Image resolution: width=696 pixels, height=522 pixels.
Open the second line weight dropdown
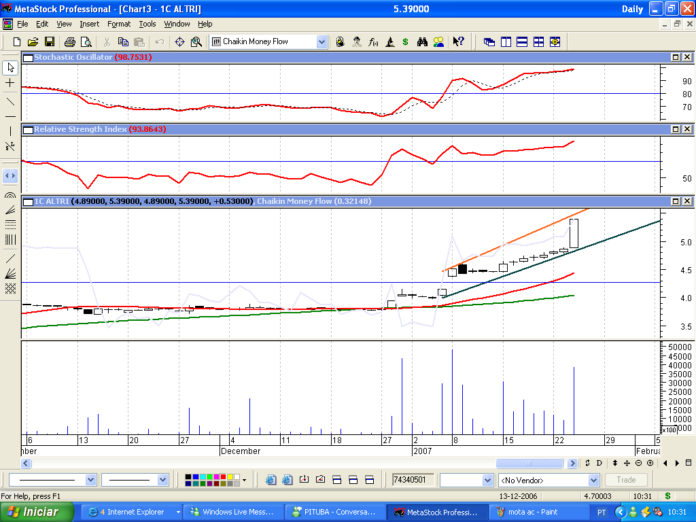[x=162, y=480]
